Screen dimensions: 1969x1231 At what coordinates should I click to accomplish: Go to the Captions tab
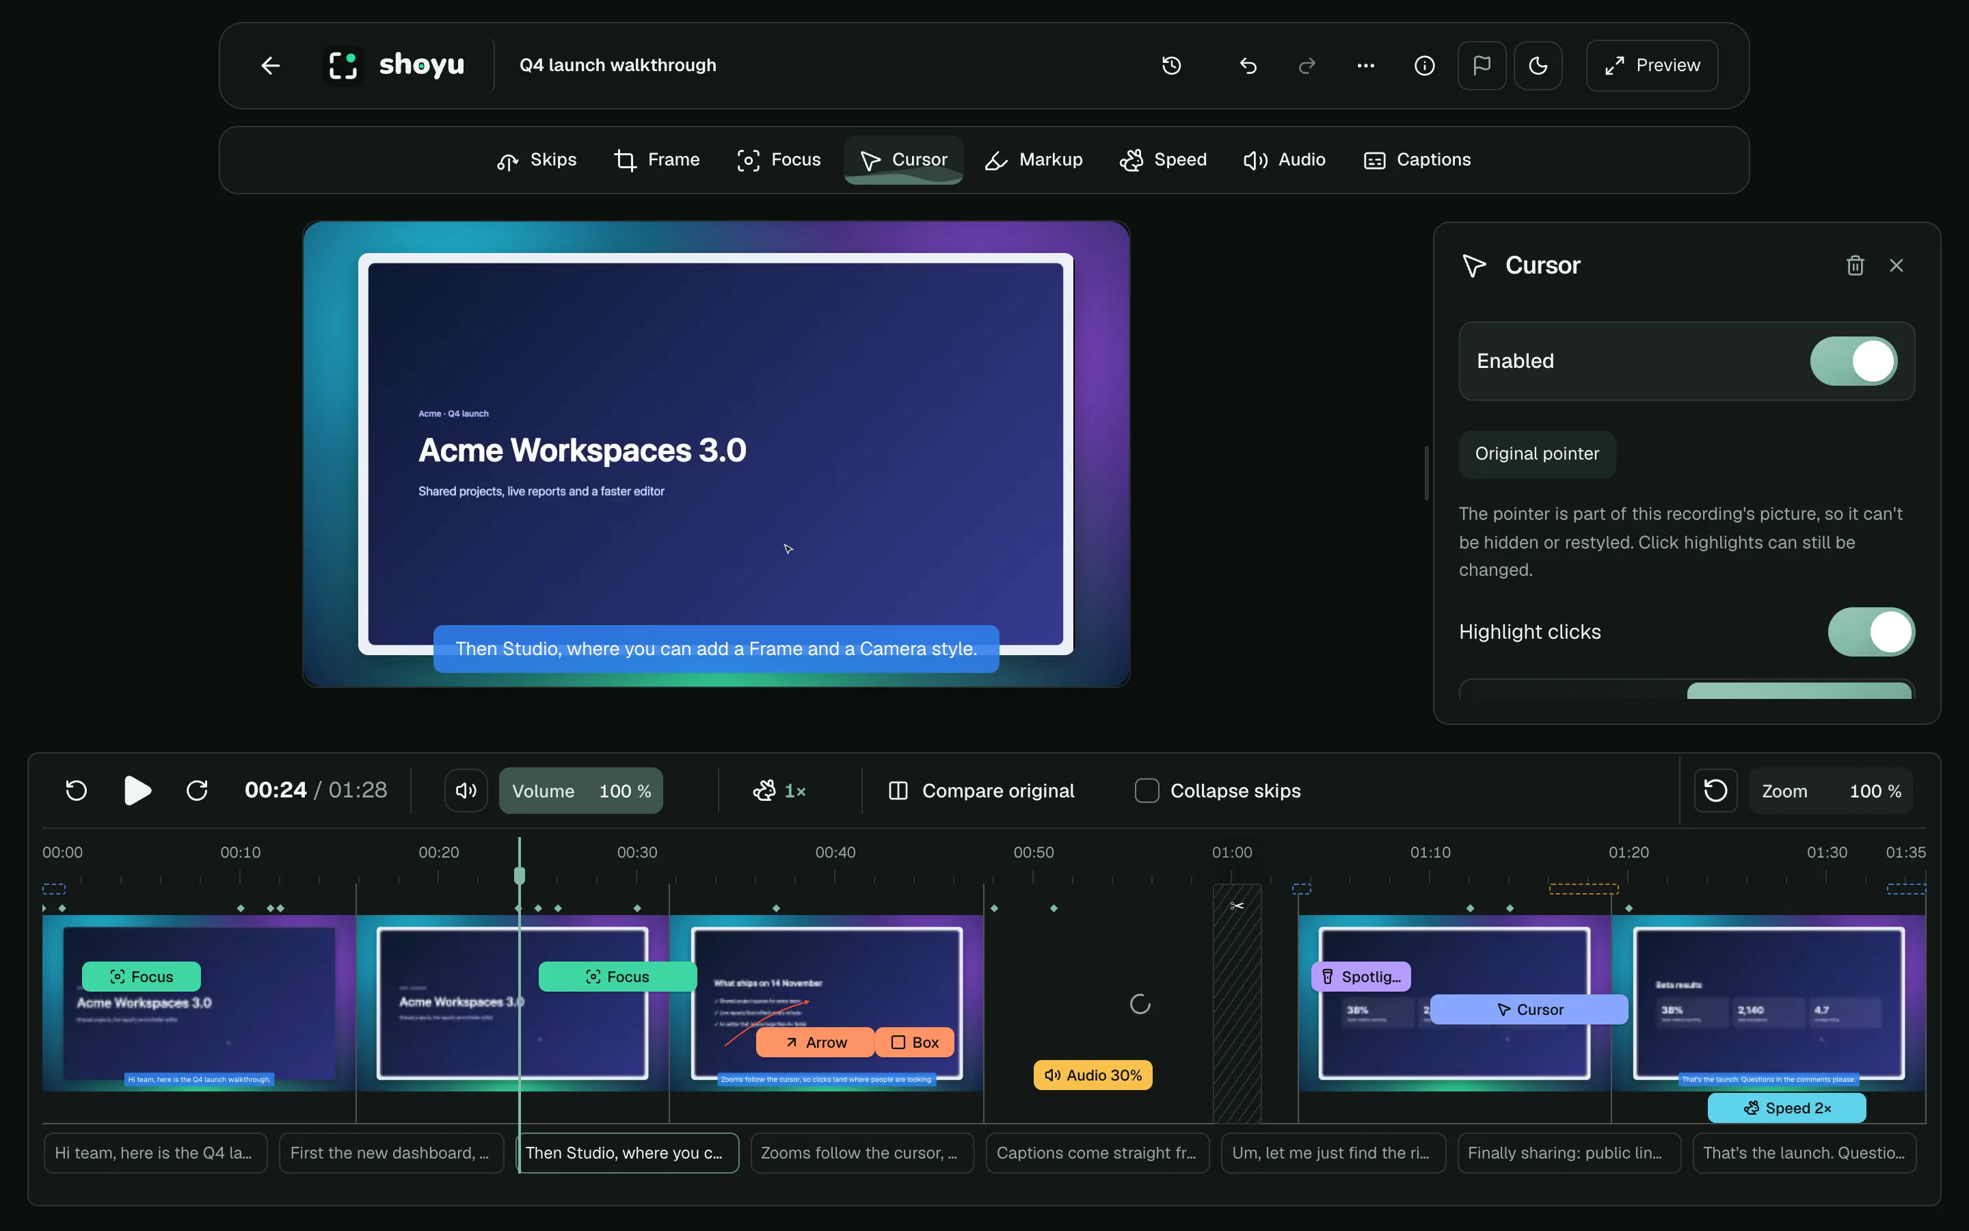click(x=1417, y=159)
